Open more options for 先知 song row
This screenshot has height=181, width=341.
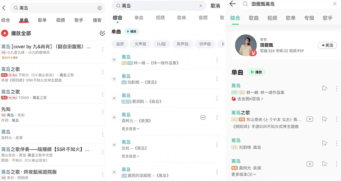[103, 112]
